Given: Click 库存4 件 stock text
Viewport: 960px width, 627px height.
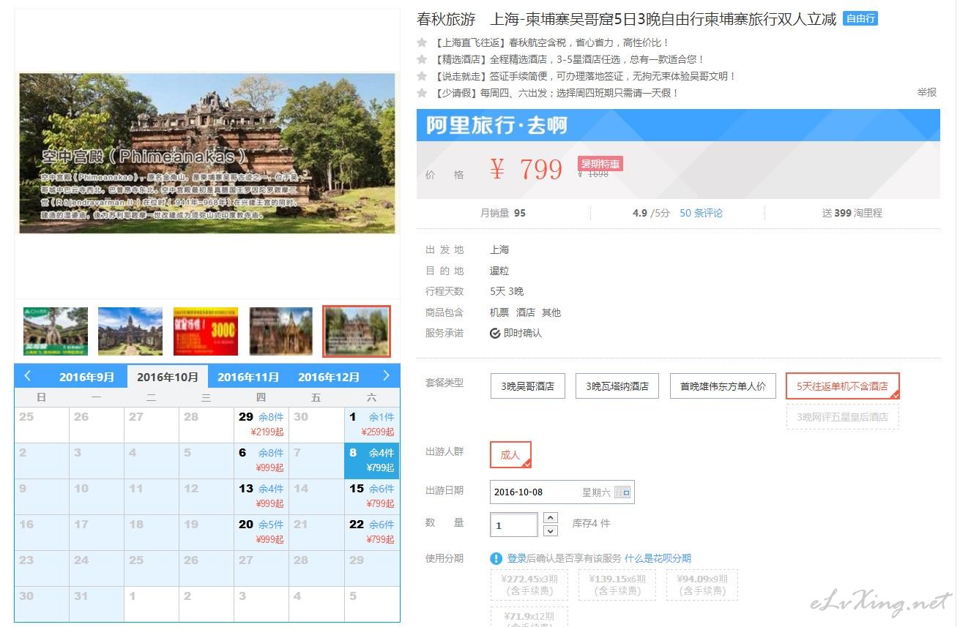Looking at the screenshot, I should point(591,524).
